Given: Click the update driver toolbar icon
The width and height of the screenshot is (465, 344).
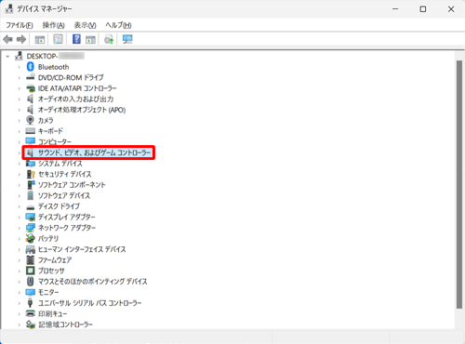Looking at the screenshot, I should pos(109,39).
